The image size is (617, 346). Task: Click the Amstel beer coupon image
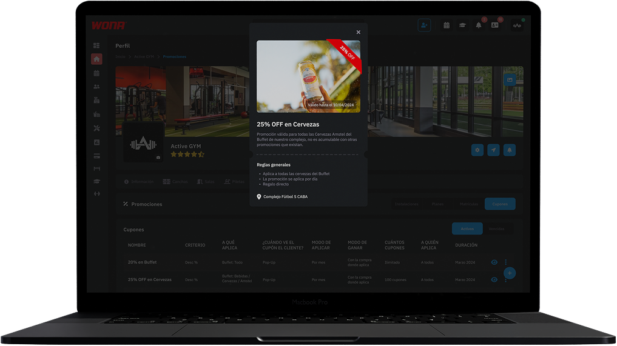click(x=308, y=76)
